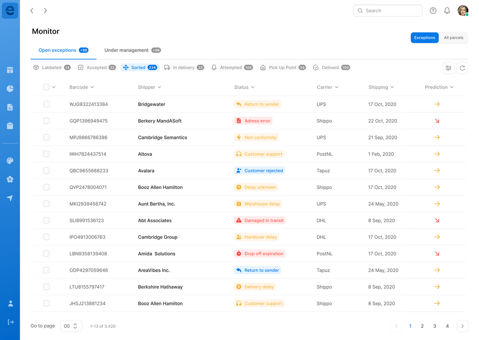Open the palette icon in sidebar

pos(10,161)
